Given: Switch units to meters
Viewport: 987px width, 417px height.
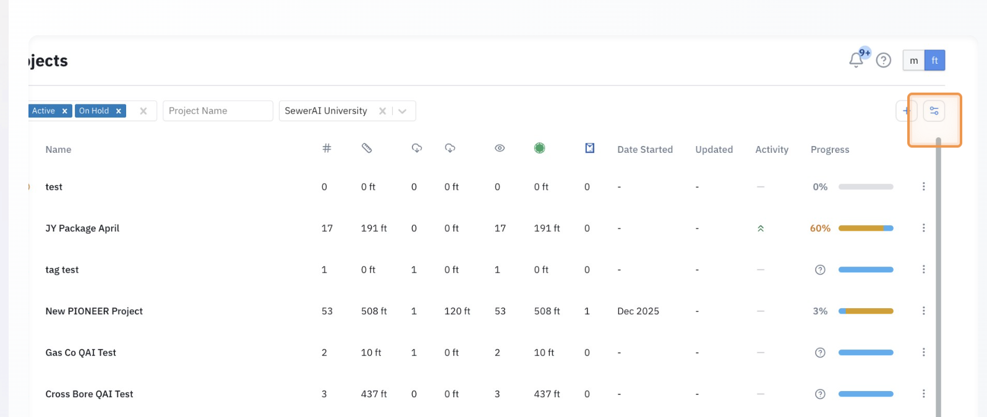Looking at the screenshot, I should click(x=913, y=61).
